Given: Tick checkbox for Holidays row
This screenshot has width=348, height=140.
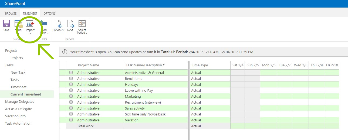Looking at the screenshot, I should click(x=71, y=84).
